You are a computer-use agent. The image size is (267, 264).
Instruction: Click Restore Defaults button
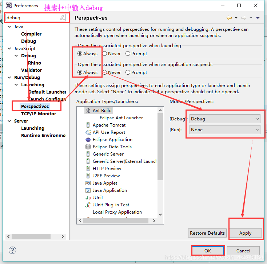[x=207, y=233]
